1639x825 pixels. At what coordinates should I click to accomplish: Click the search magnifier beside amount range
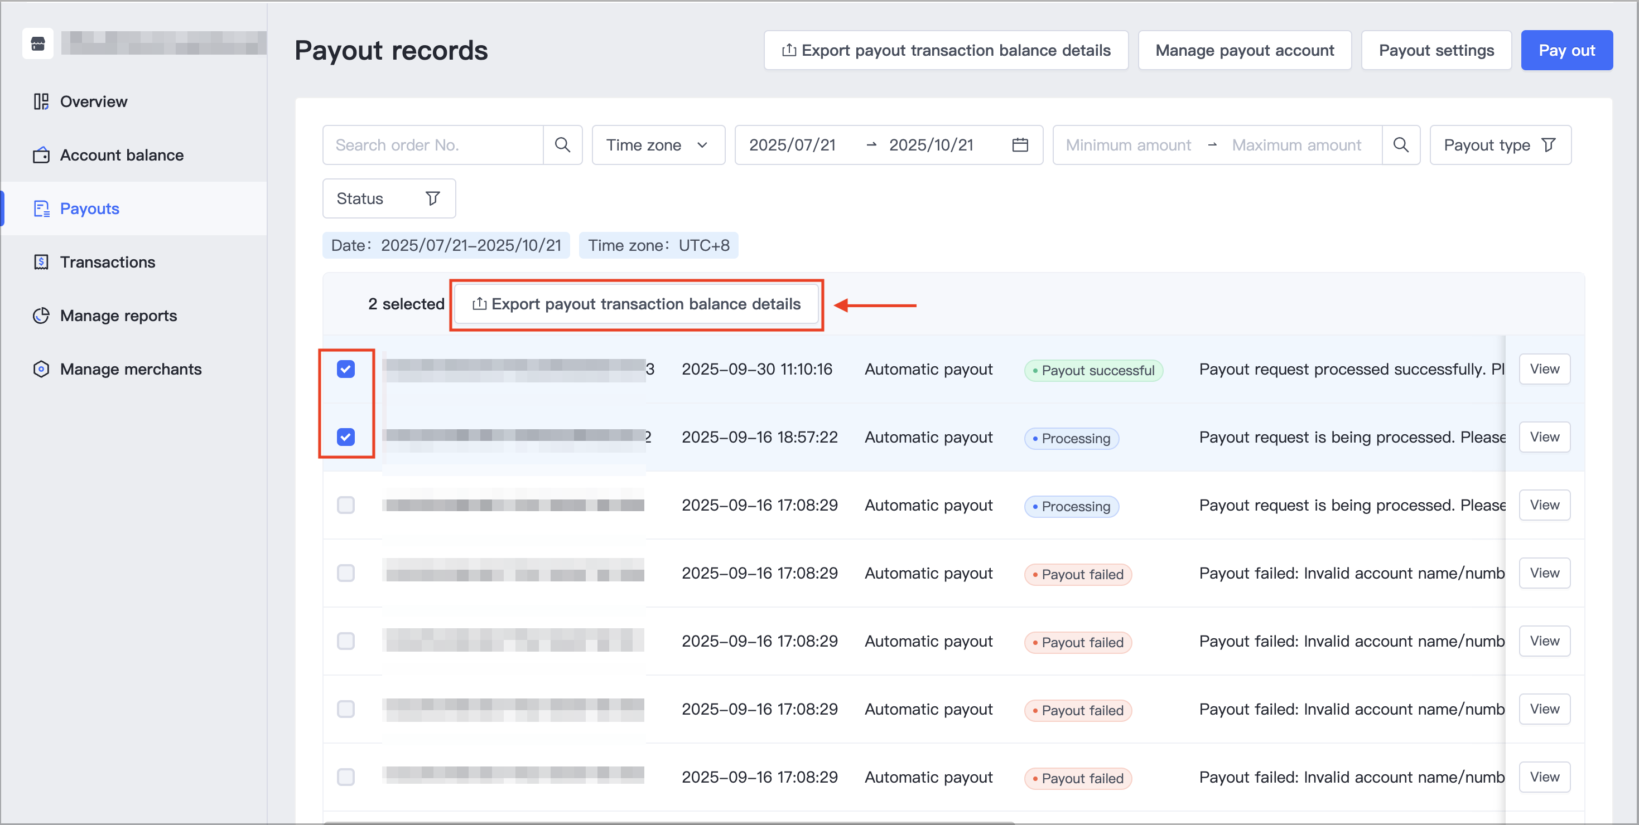coord(1400,145)
